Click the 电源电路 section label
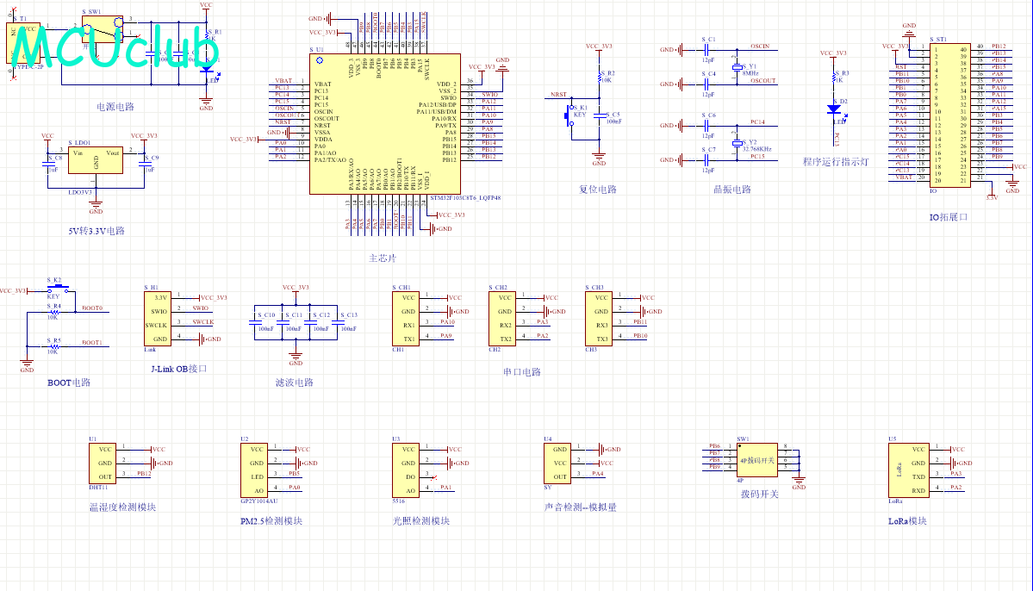The height and width of the screenshot is (591, 1033). coord(115,107)
